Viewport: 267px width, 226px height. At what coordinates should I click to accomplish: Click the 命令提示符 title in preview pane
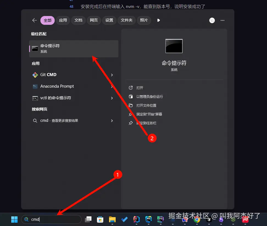(x=174, y=63)
